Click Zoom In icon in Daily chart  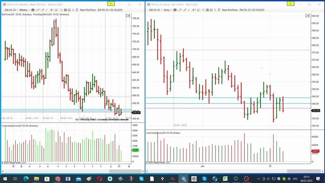(x=185, y=10)
